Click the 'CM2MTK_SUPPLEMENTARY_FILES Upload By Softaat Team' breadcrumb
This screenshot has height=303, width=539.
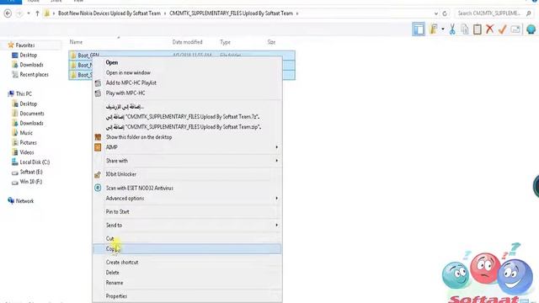(231, 13)
